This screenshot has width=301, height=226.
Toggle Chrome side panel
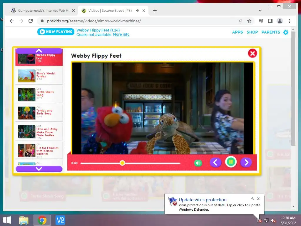(270, 21)
